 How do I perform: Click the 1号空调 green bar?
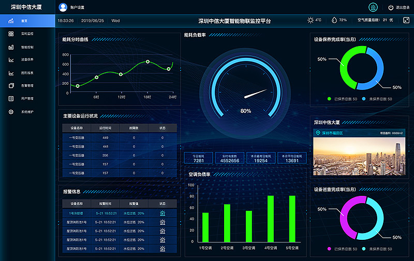coord(205,227)
